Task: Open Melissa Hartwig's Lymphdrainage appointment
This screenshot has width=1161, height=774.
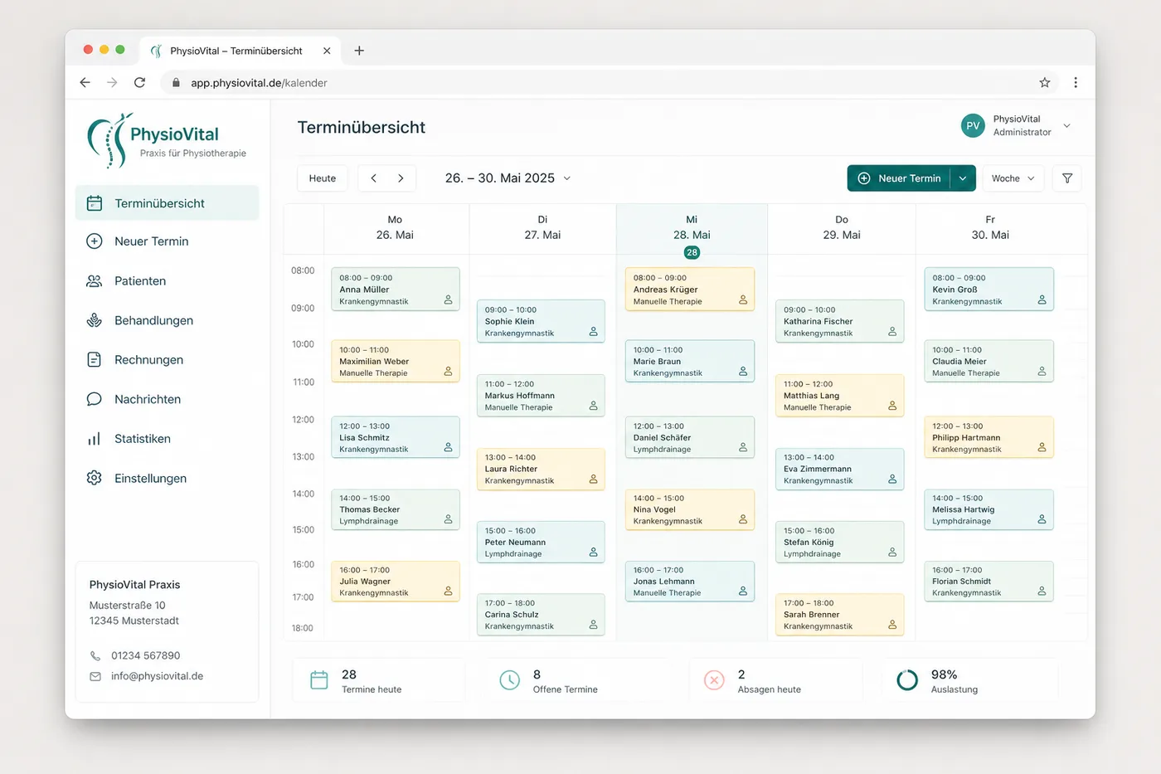Action: point(989,509)
